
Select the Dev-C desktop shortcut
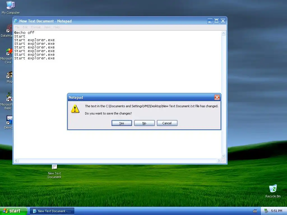pos(8,122)
